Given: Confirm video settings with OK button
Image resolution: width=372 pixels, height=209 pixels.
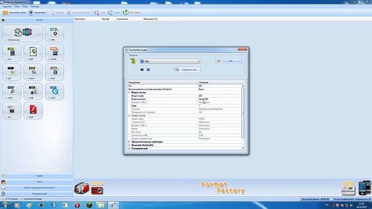Looking at the screenshot, I should pos(228,61).
